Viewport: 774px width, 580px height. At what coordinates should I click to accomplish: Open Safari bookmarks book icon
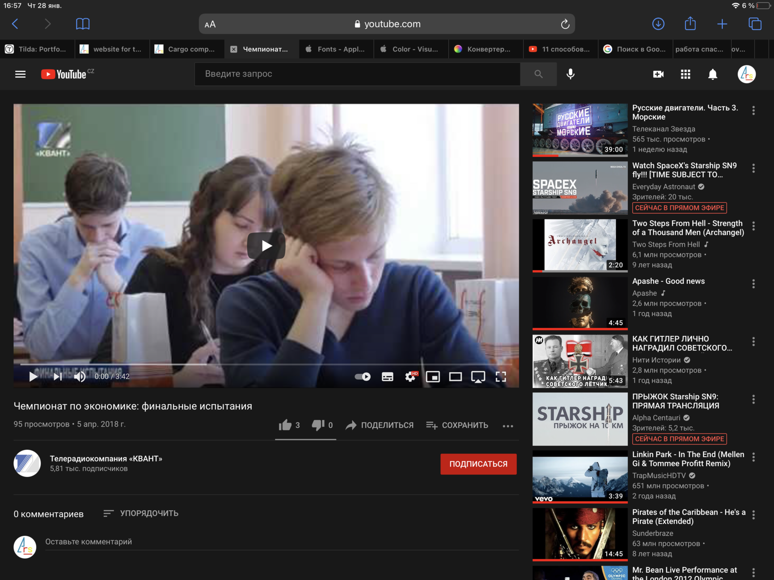83,24
